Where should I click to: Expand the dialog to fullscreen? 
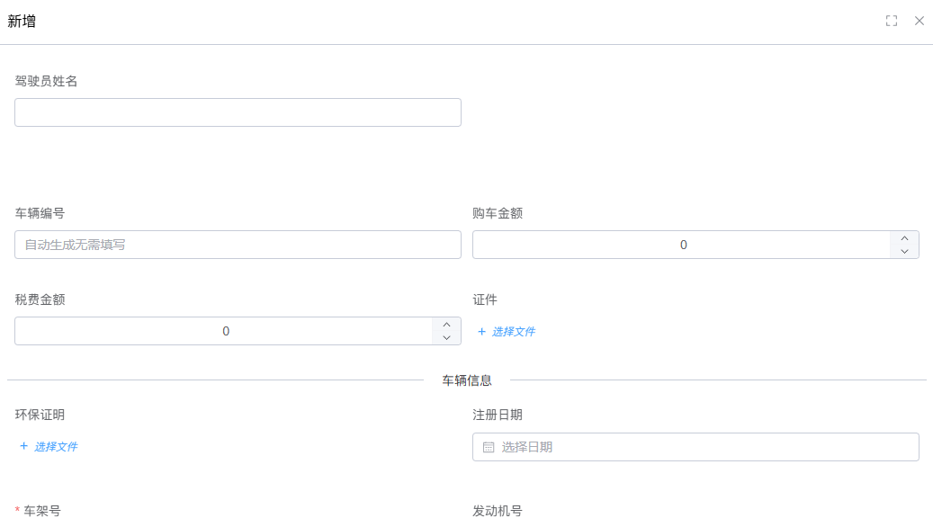891,21
